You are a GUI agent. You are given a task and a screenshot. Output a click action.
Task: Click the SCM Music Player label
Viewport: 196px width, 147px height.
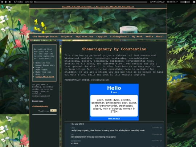point(157,2)
